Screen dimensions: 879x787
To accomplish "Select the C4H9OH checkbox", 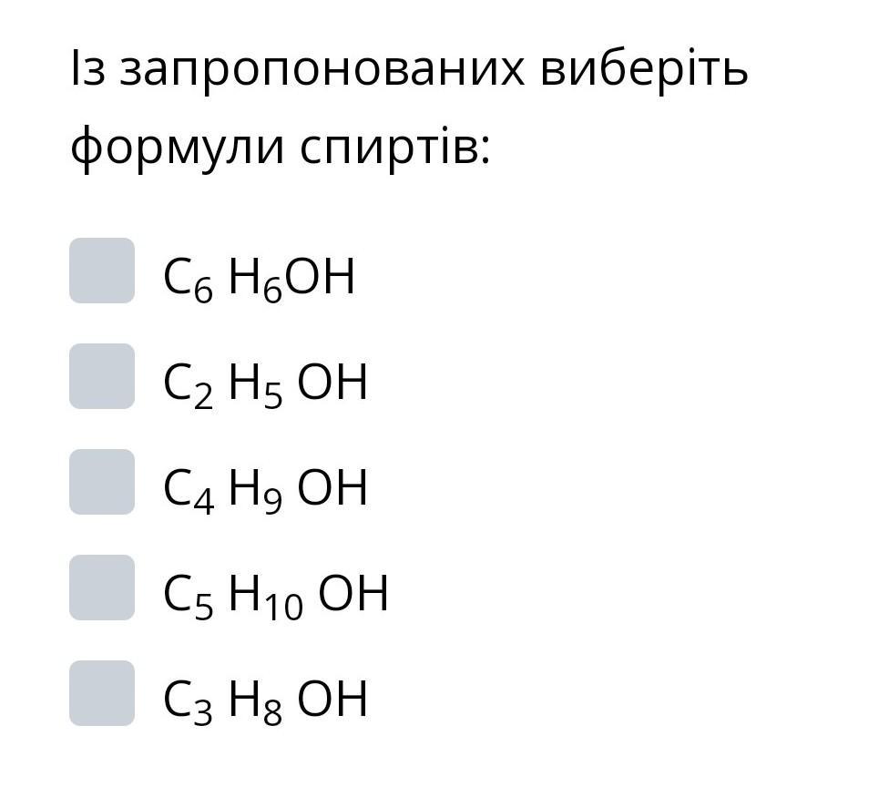I will (102, 482).
